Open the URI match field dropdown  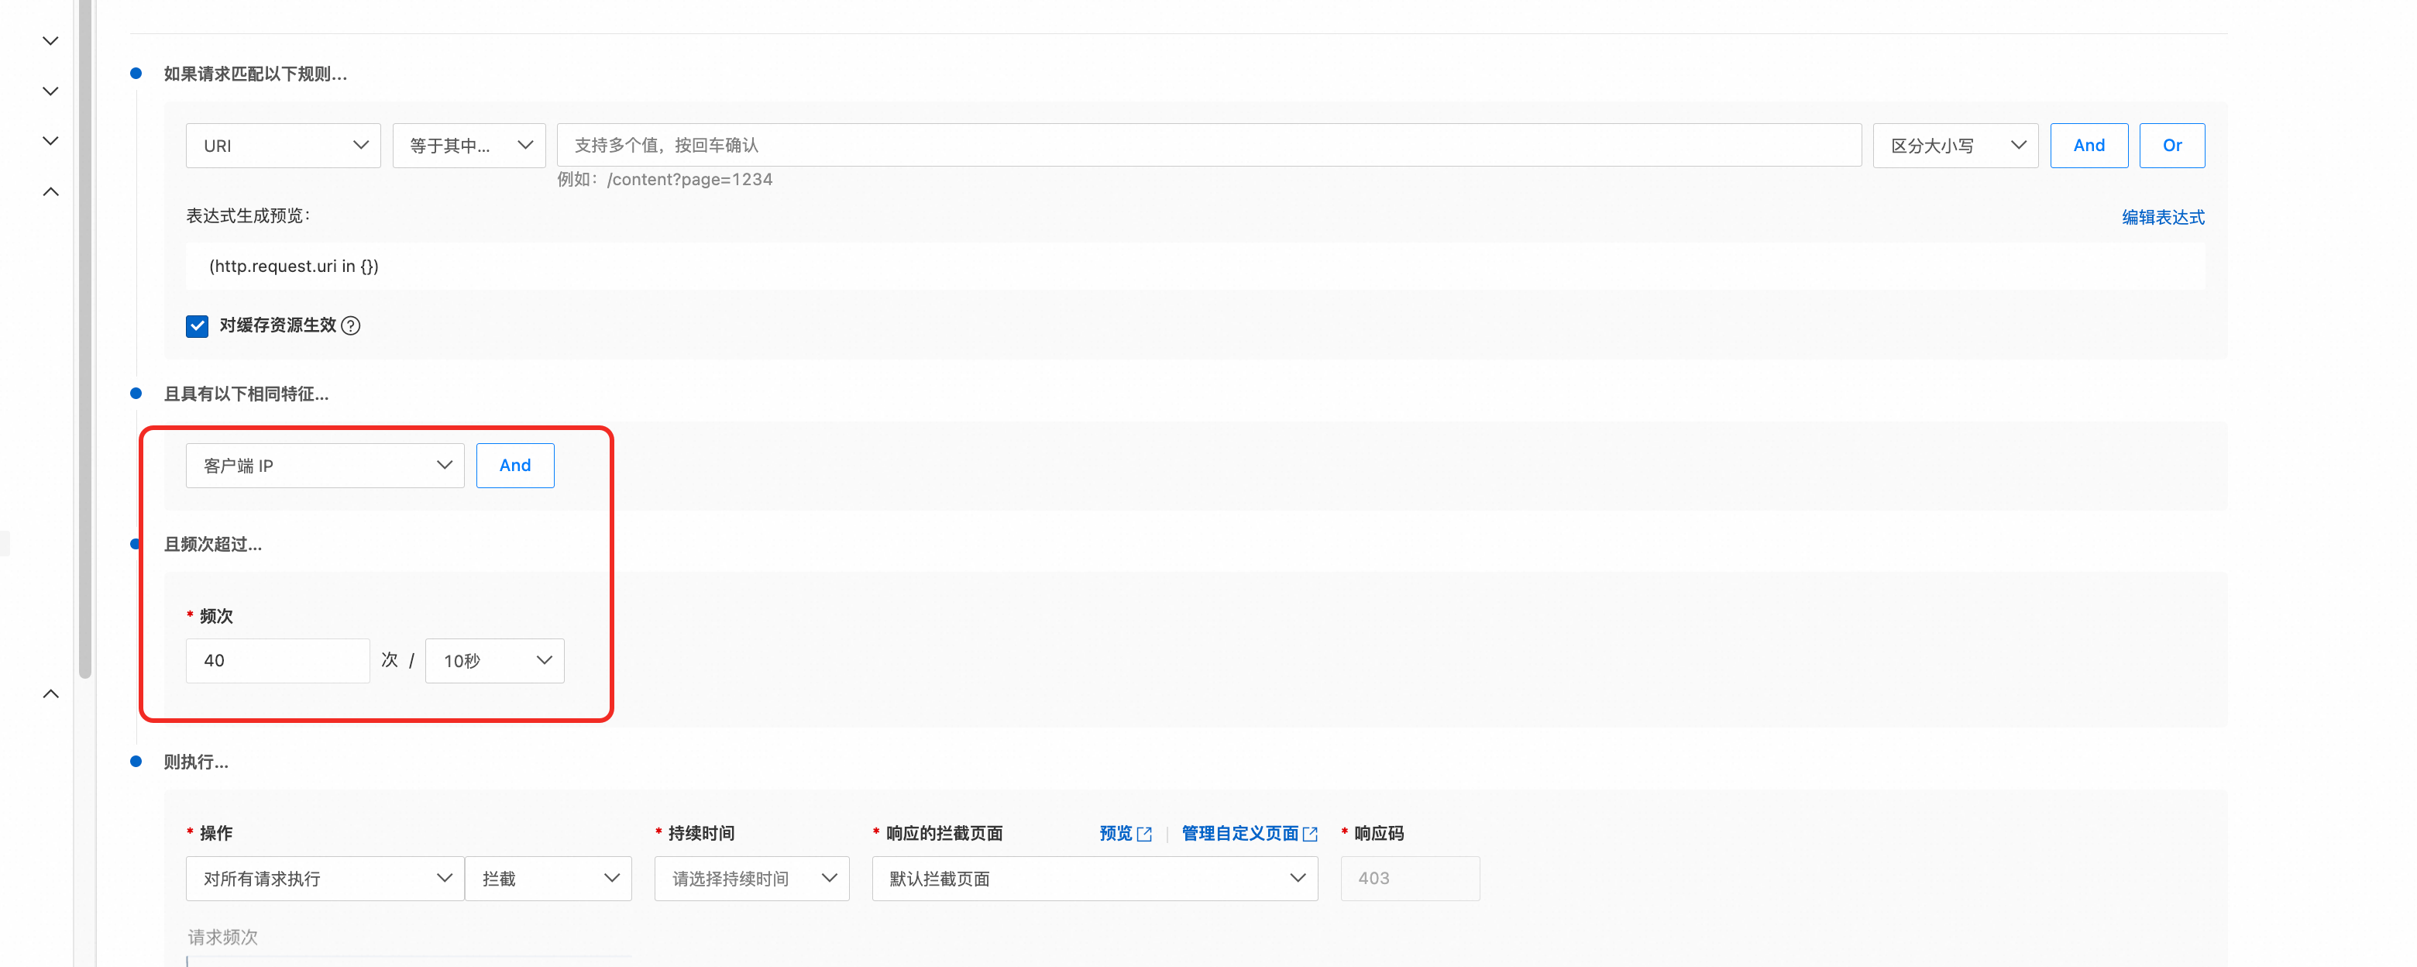tap(283, 146)
